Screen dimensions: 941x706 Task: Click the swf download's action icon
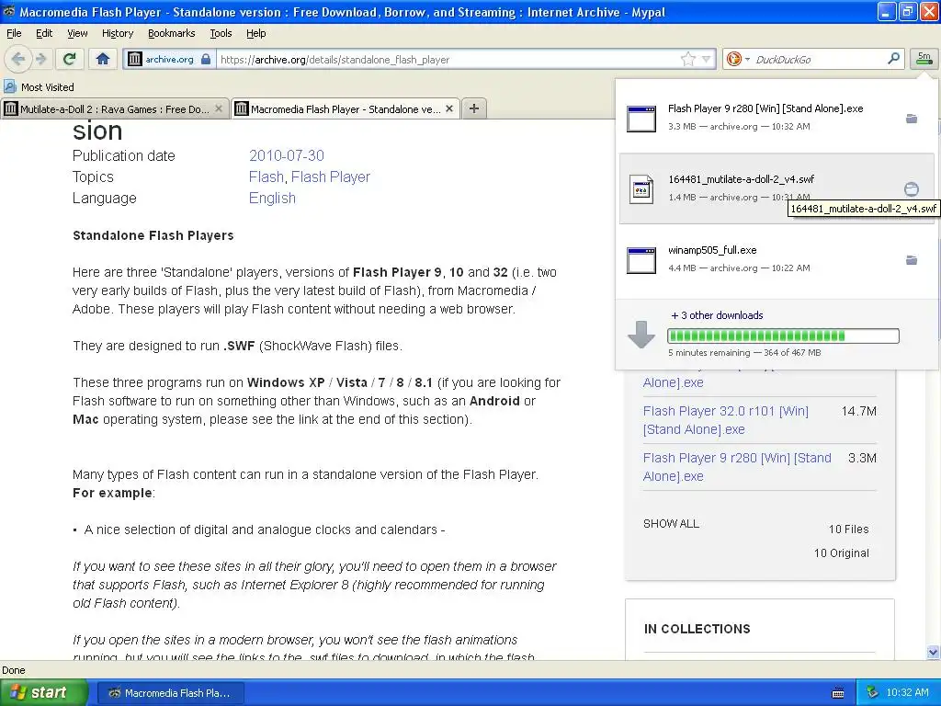coord(911,189)
